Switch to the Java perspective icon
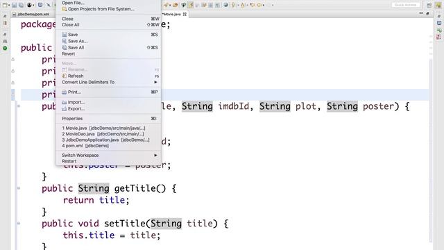 438,5
